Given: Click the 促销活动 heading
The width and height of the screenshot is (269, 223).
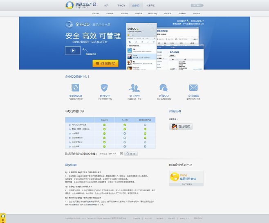Looking at the screenshot, I should [x=175, y=111].
